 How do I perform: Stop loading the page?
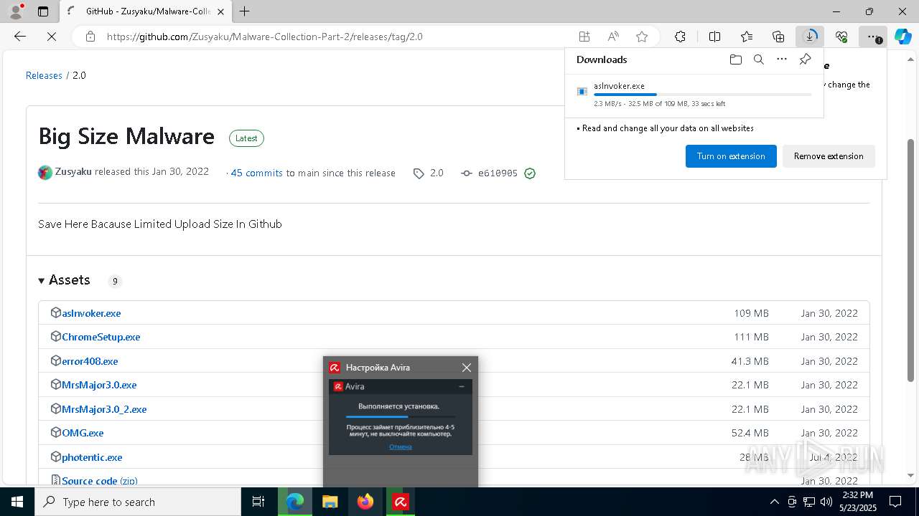pyautogui.click(x=52, y=37)
